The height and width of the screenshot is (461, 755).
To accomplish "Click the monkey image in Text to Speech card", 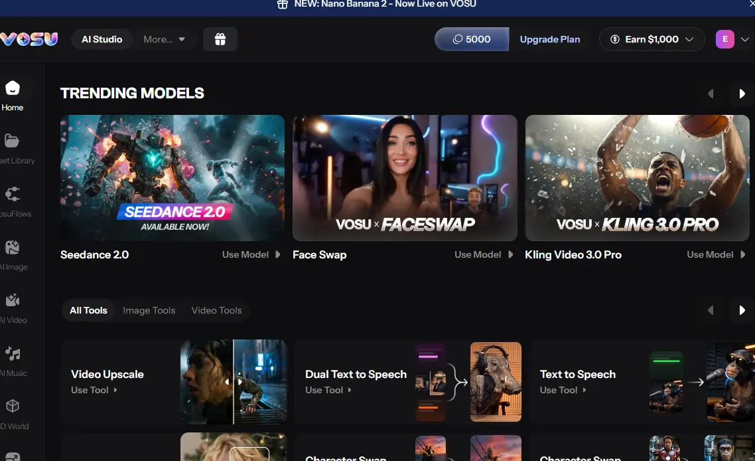I will [730, 382].
